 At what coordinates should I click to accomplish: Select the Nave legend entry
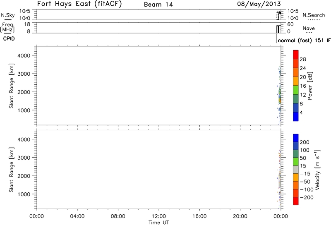308,30
